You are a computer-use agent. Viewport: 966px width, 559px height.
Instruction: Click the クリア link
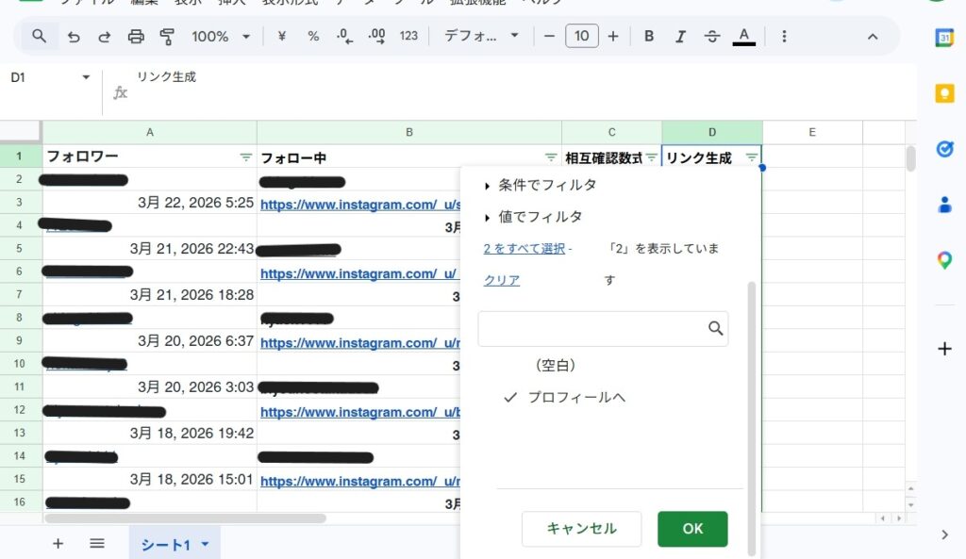click(x=501, y=280)
